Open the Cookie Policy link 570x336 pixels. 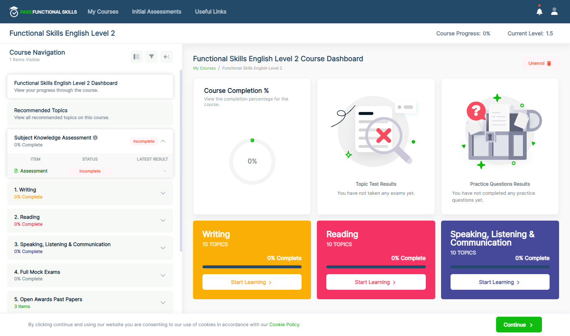(x=284, y=325)
